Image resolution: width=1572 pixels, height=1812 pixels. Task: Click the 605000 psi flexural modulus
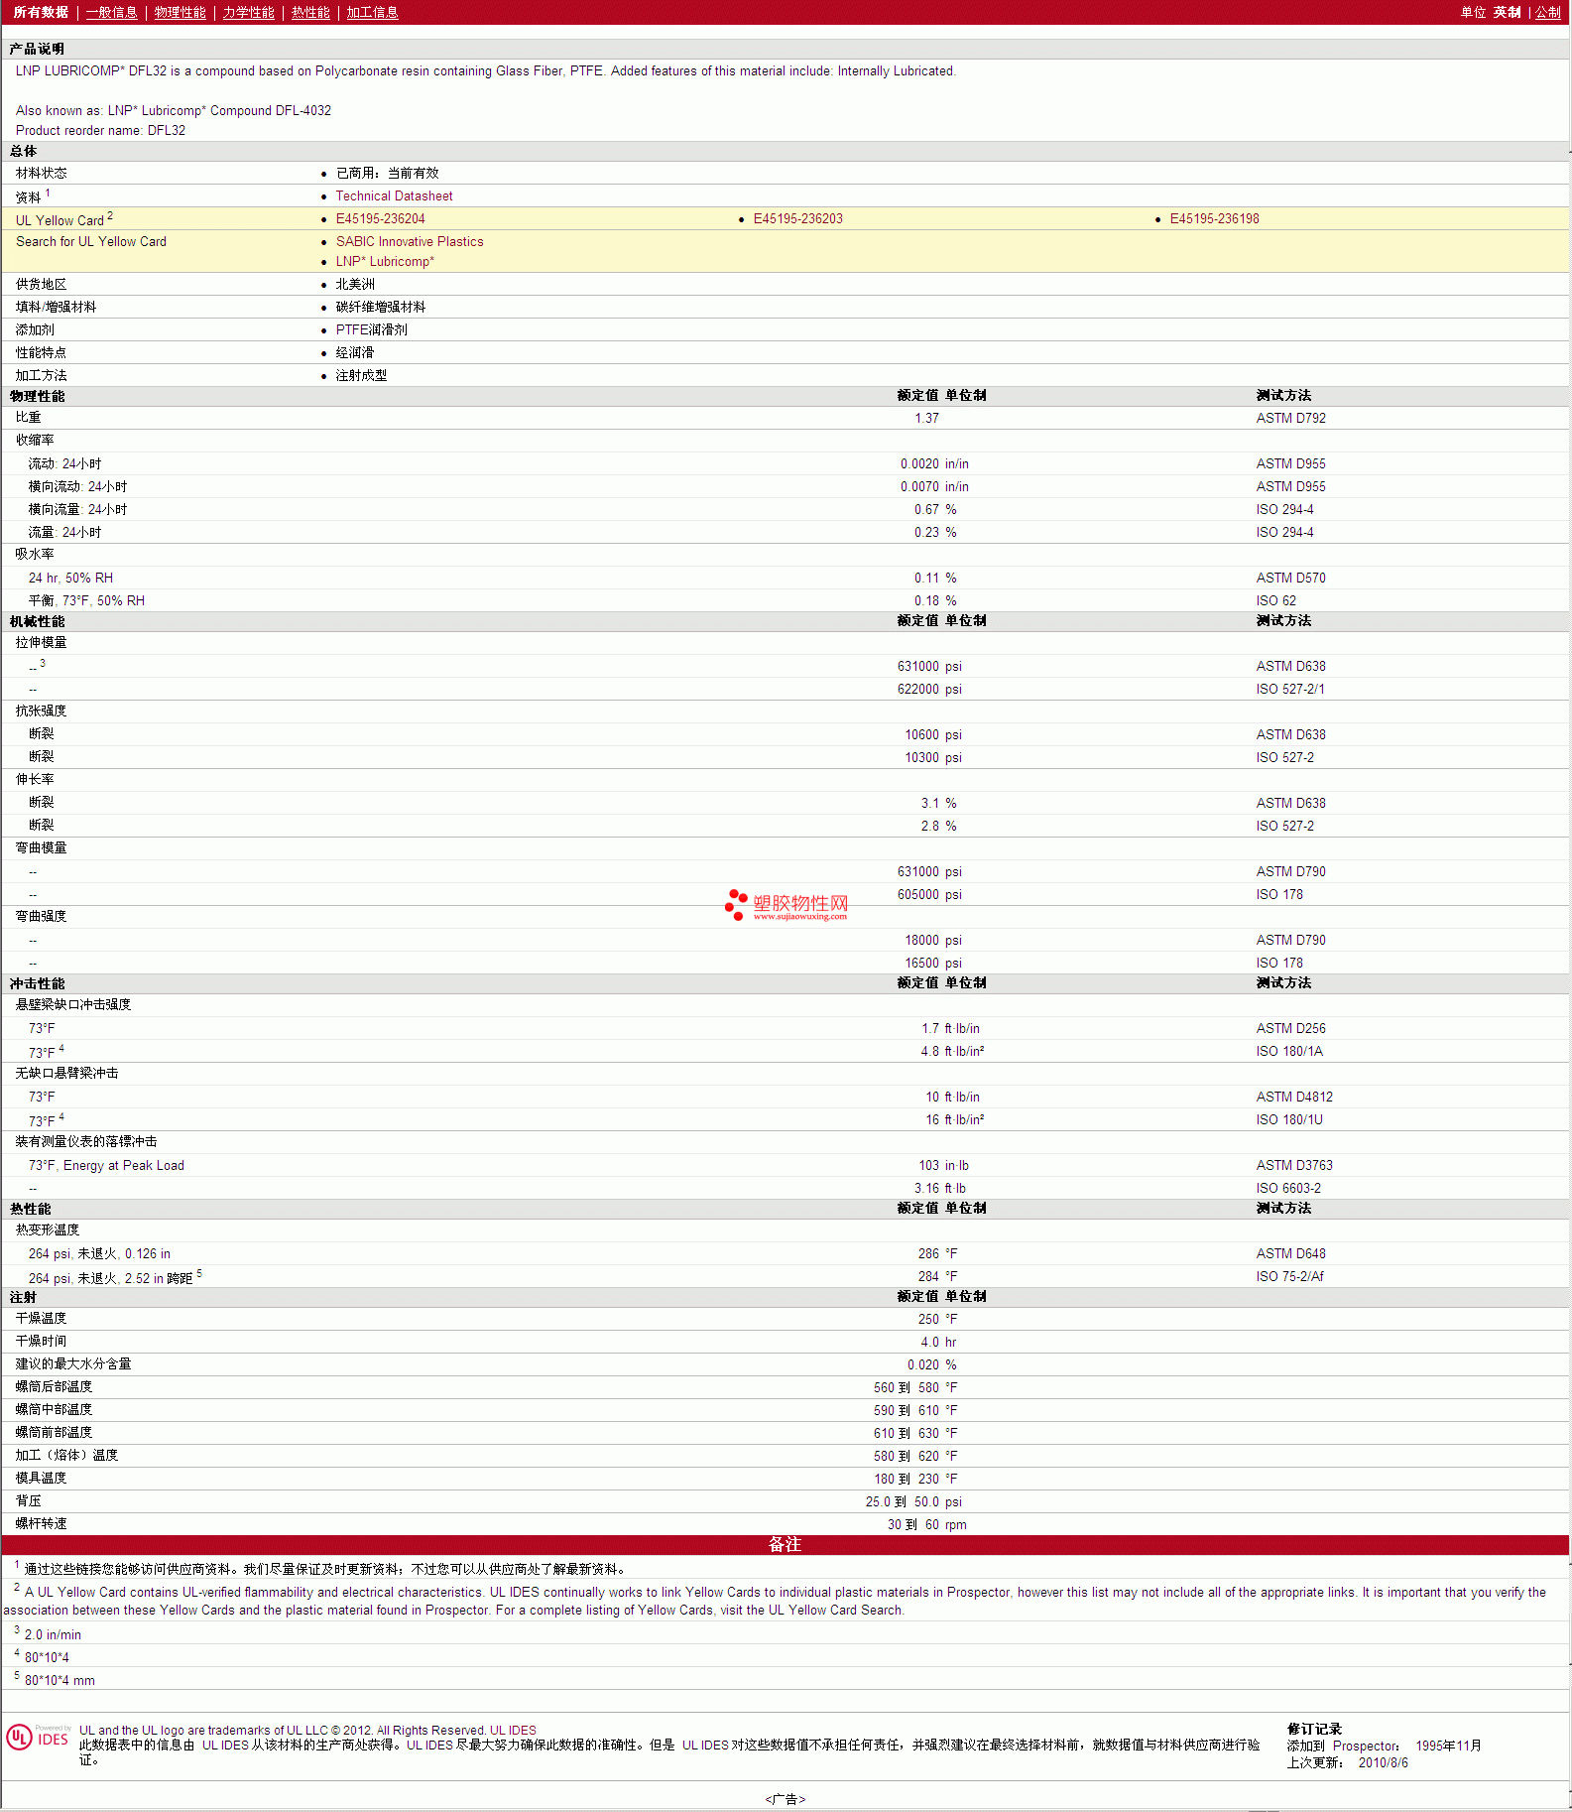[929, 895]
